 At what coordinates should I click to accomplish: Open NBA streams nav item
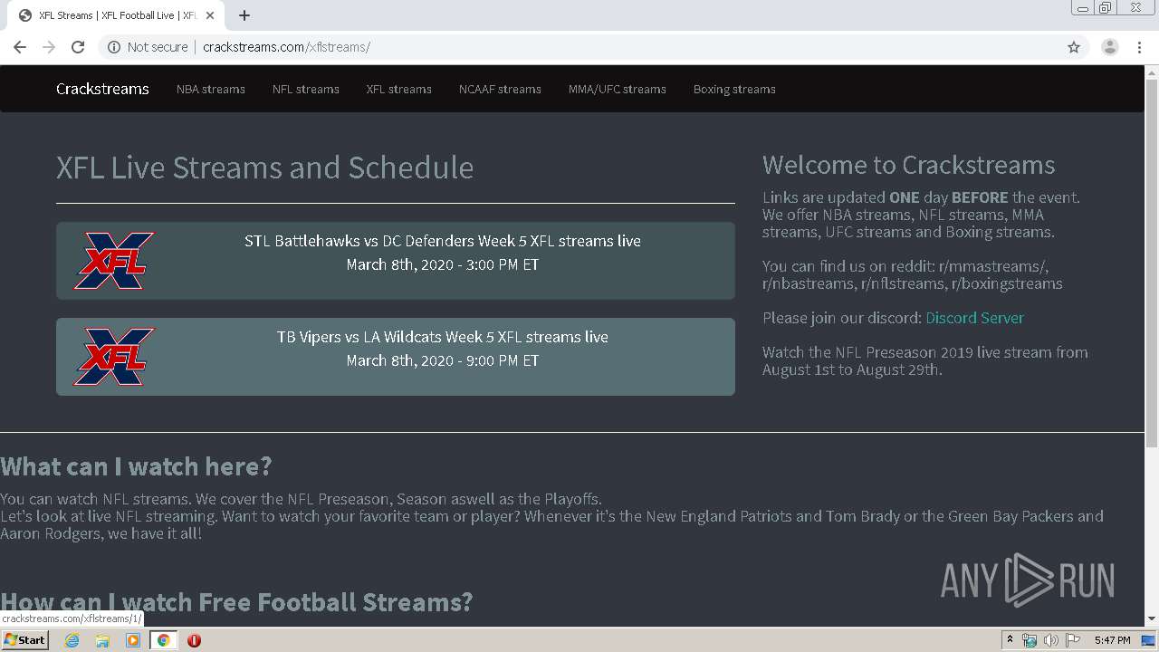[x=211, y=89]
